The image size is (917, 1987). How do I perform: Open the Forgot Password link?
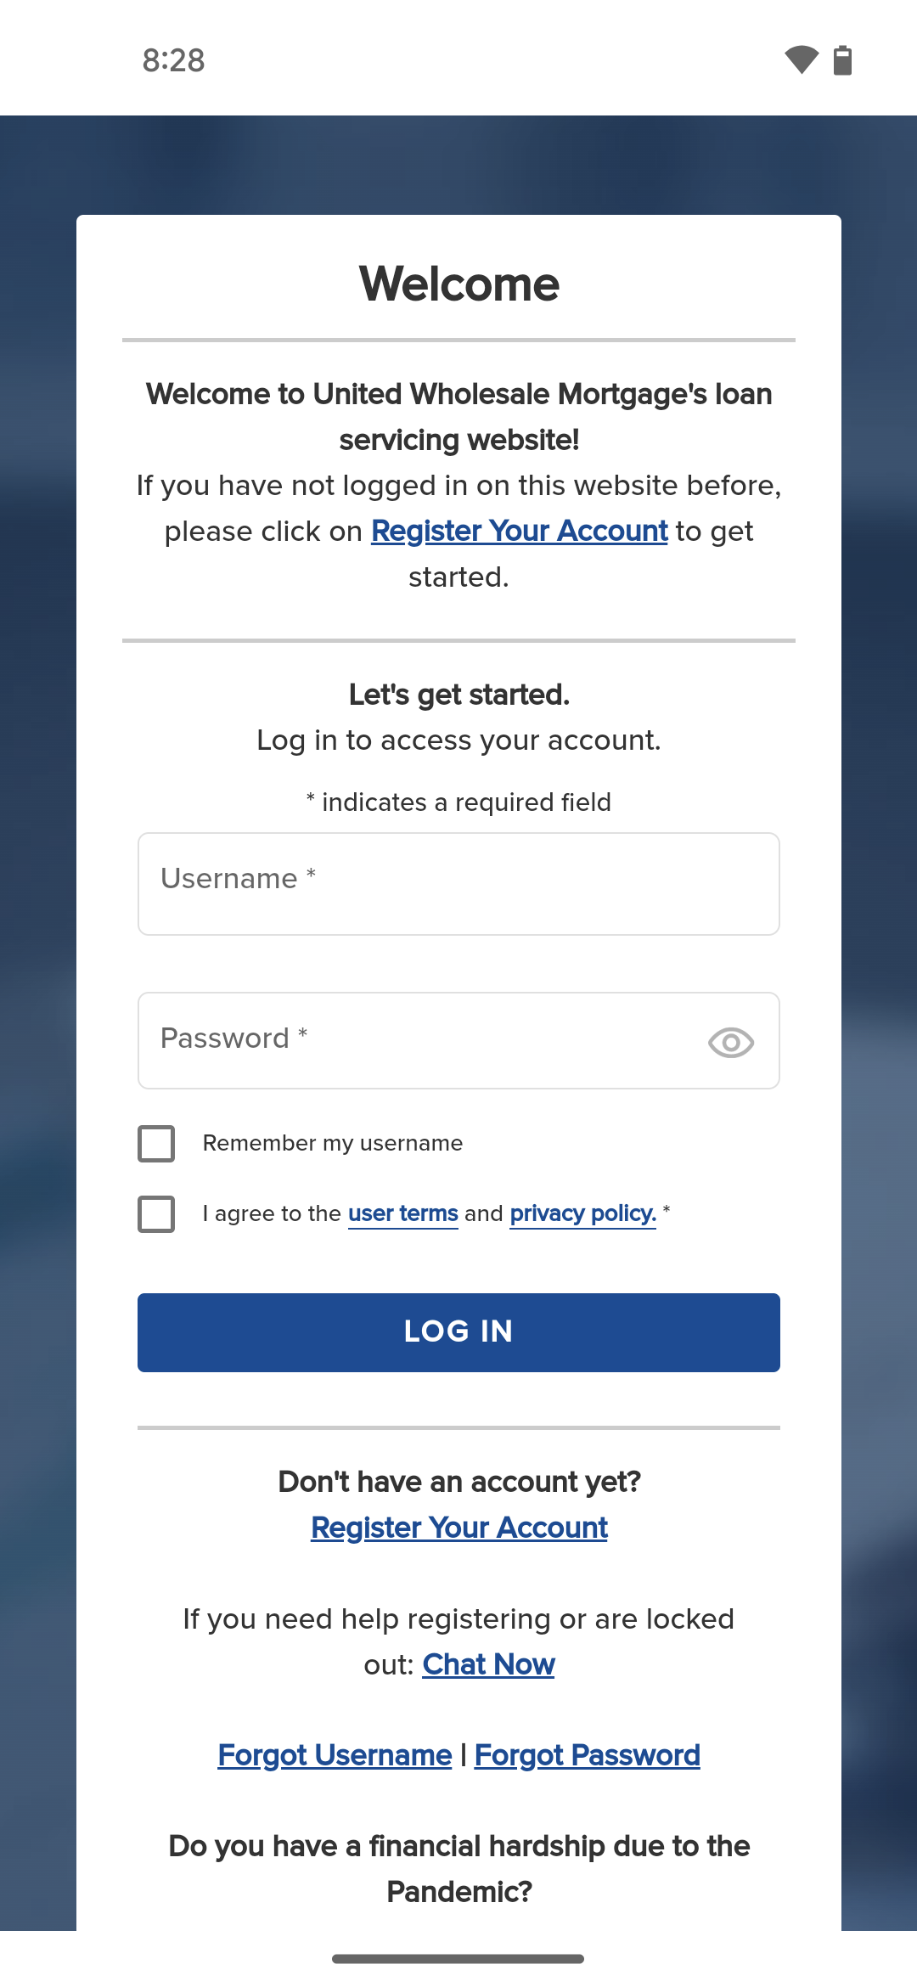click(x=588, y=1755)
